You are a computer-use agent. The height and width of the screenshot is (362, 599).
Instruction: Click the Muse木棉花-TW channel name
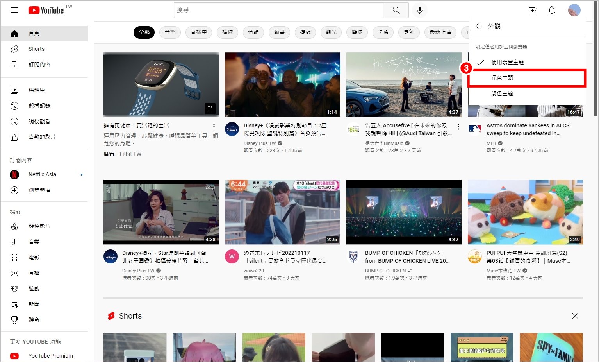(x=504, y=271)
